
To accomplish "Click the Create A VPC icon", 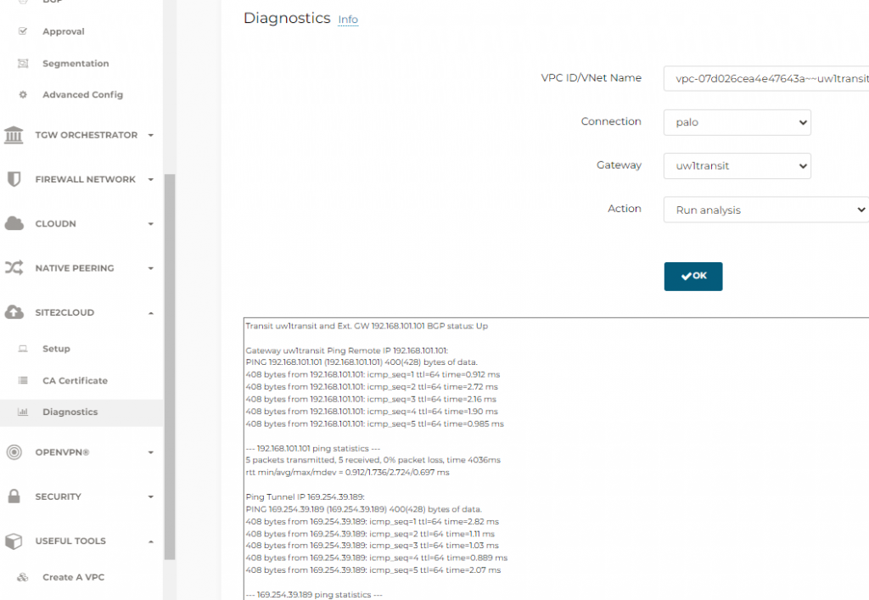I will [x=23, y=577].
